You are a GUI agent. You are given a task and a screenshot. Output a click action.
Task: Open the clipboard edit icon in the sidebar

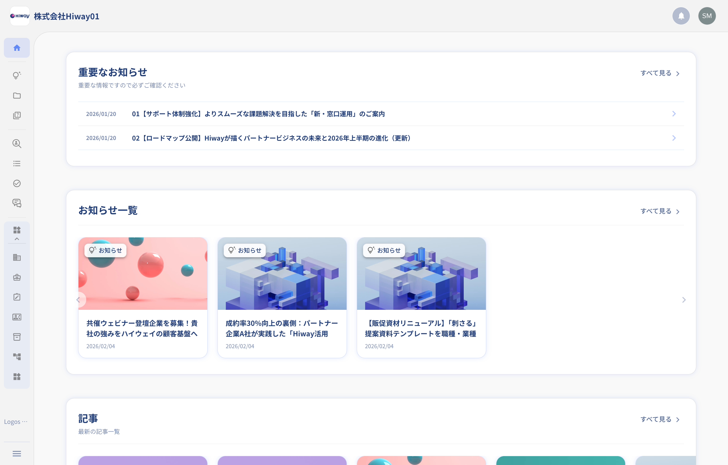[x=17, y=297]
